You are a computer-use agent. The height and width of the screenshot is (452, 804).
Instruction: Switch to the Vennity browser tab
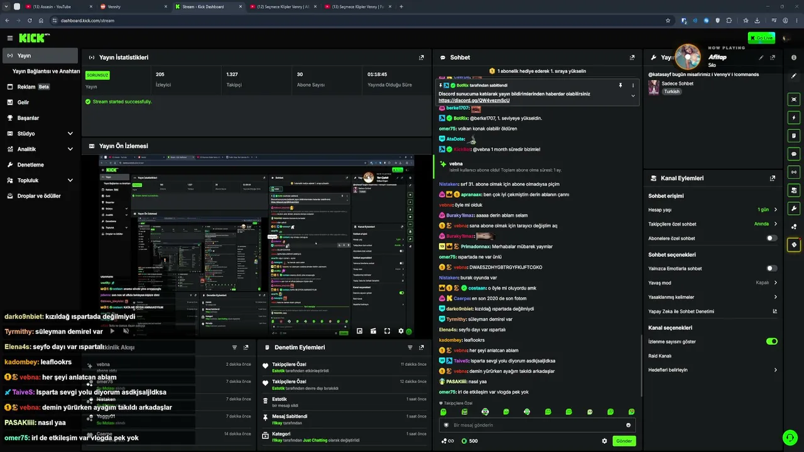(132, 6)
